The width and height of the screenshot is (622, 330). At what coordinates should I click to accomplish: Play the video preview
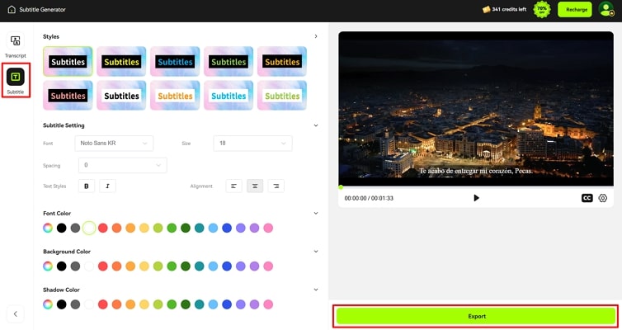pyautogui.click(x=476, y=198)
